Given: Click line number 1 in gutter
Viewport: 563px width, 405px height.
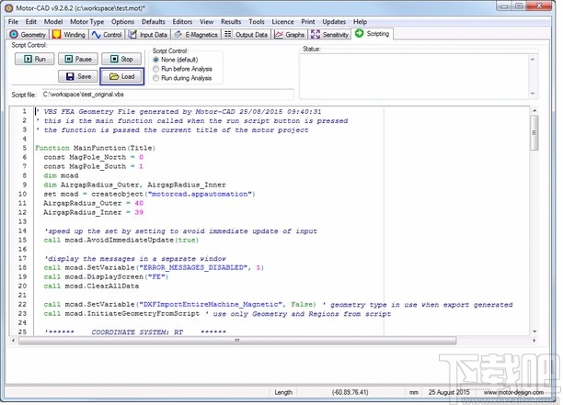Looking at the screenshot, I should (25, 111).
